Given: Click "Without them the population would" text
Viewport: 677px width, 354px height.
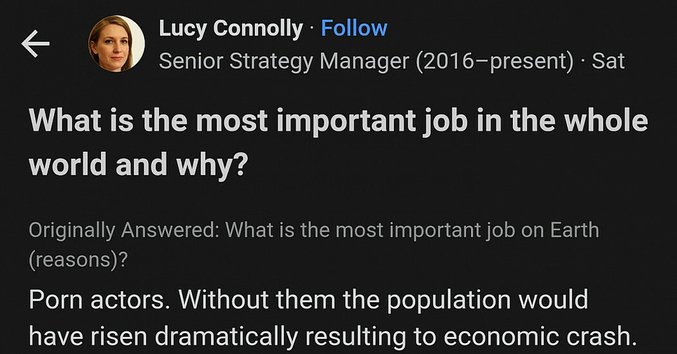Looking at the screenshot, I should 384,299.
